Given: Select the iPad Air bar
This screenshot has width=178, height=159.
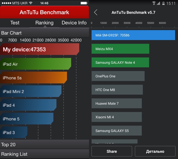Looking at the screenshot, I should [x=36, y=64].
